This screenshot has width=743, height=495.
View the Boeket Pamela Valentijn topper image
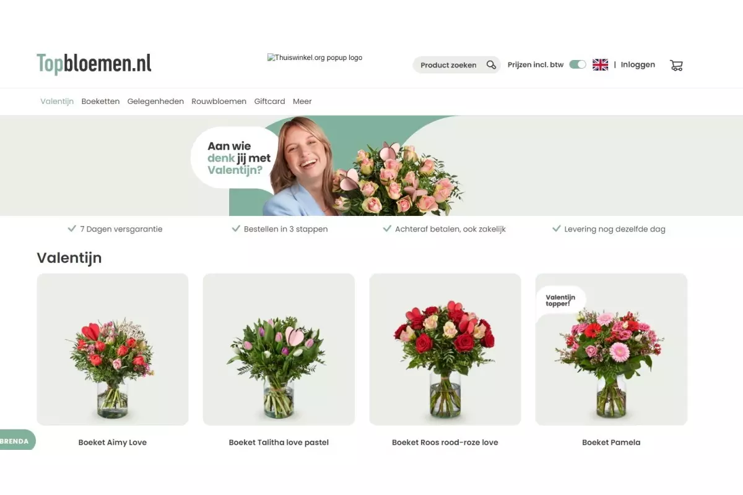[x=611, y=350]
